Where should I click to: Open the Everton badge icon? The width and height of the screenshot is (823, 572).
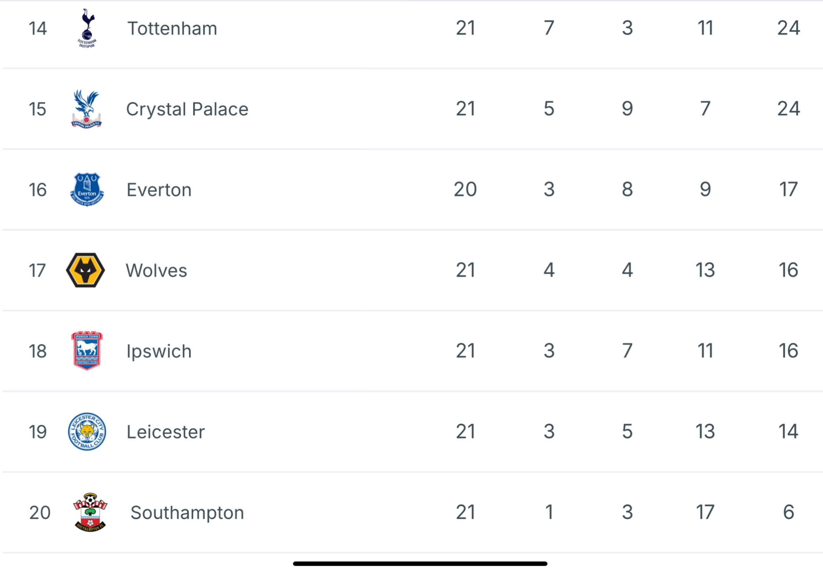click(87, 190)
